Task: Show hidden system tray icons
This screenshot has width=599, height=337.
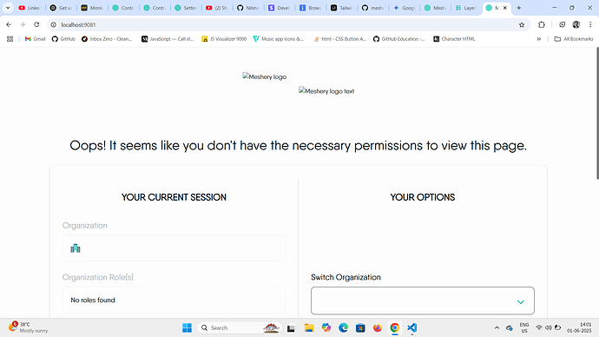Action: click(497, 327)
